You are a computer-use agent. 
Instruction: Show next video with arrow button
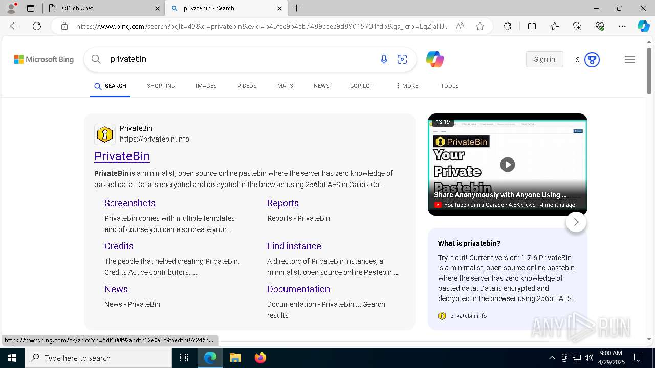[576, 222]
